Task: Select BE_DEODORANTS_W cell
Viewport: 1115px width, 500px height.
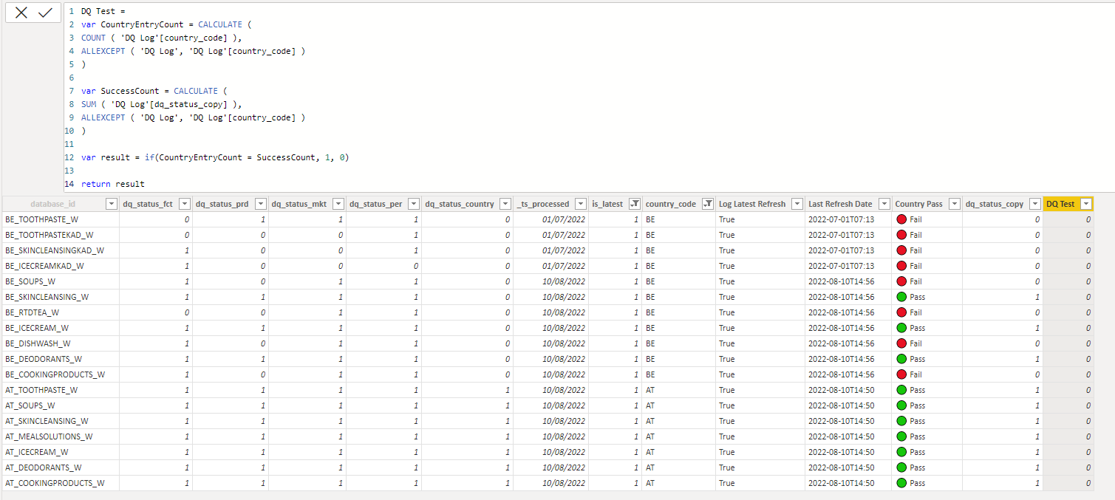Action: 60,359
